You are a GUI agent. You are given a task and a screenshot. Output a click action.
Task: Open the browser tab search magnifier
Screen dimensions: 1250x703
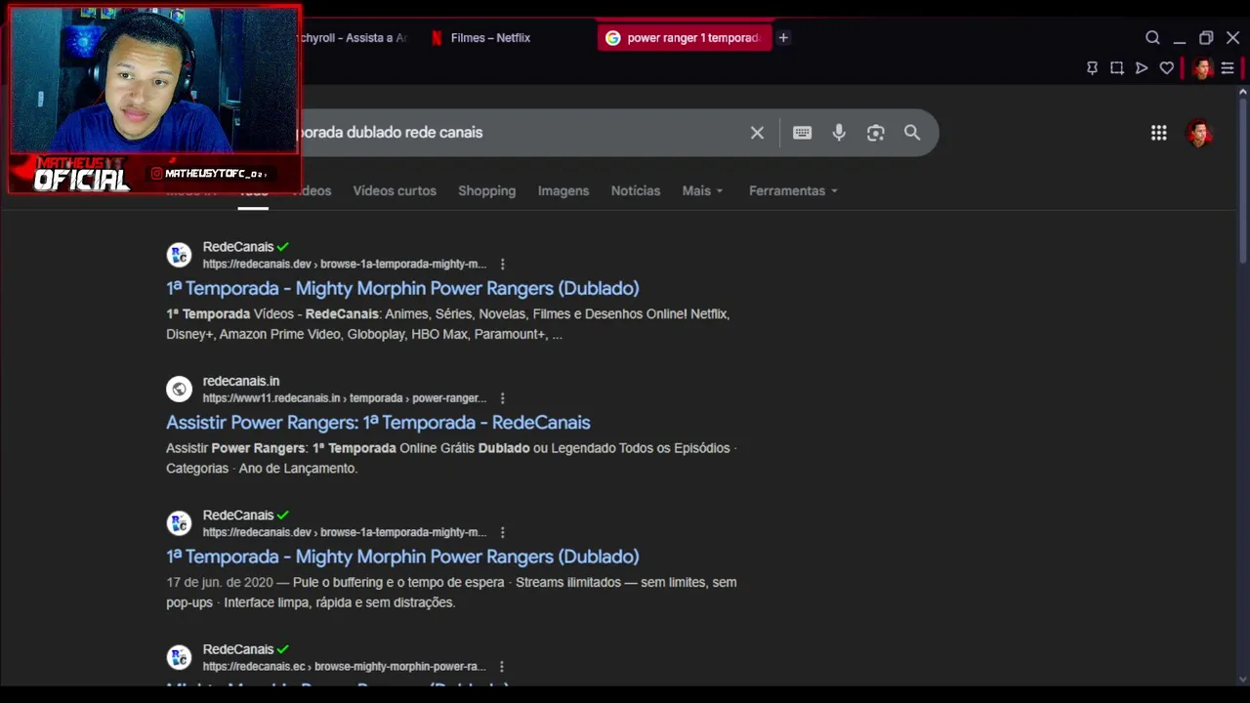(x=1152, y=38)
